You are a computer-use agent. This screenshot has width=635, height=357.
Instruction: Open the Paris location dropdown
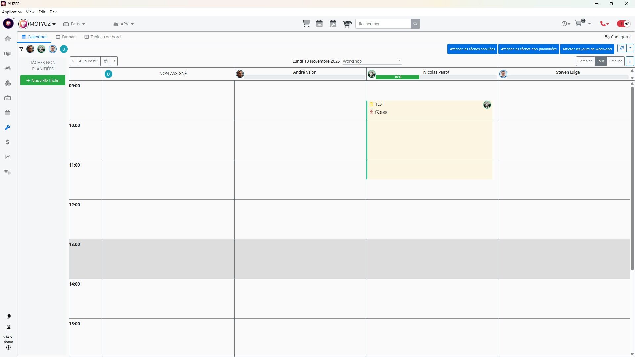tap(75, 24)
